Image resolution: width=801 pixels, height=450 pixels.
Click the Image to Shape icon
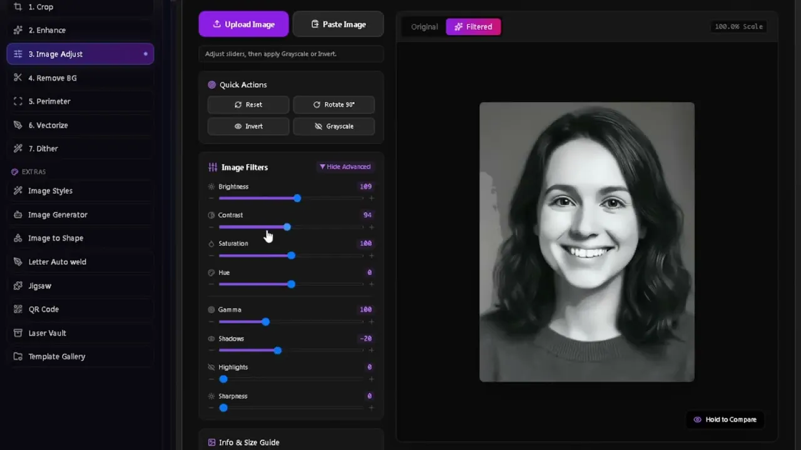pyautogui.click(x=18, y=238)
